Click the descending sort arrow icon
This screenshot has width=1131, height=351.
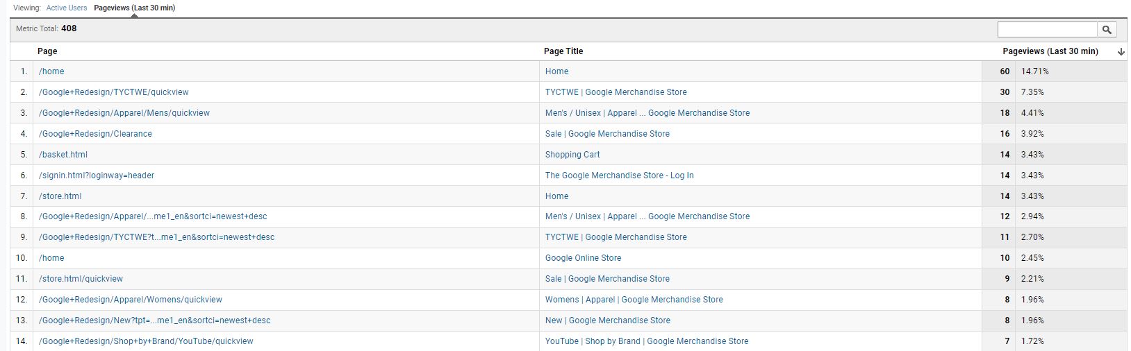1121,52
